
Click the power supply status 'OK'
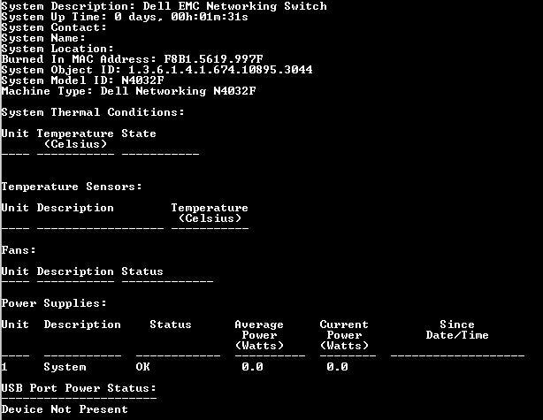pyautogui.click(x=142, y=367)
